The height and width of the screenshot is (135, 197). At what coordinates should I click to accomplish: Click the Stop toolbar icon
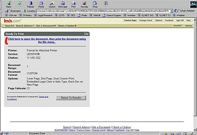106,4
